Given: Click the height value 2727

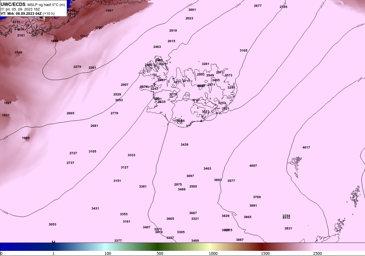Looking at the screenshot, I should click(x=73, y=153).
